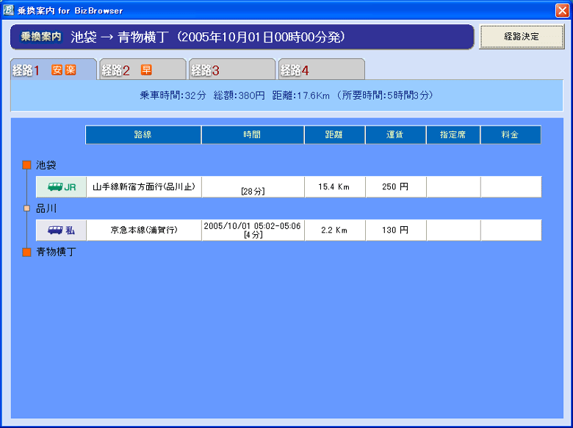Click the 運賃 column header
The image size is (573, 428).
pyautogui.click(x=395, y=135)
